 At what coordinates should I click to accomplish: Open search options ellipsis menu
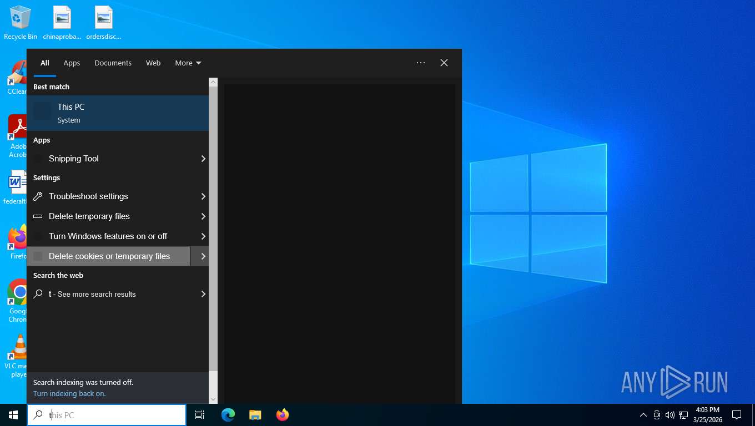[421, 63]
